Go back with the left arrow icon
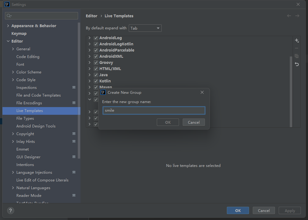308x220 pixels. 289,16
